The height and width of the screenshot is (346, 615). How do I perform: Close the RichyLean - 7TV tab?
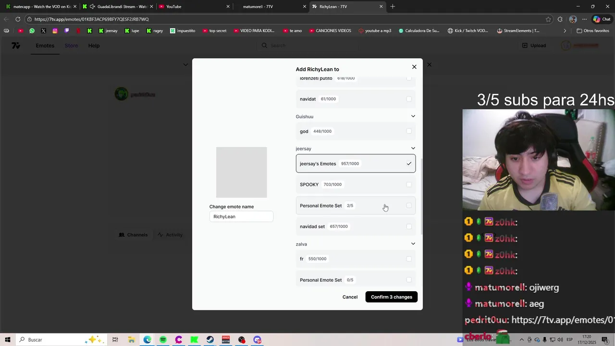(x=381, y=7)
